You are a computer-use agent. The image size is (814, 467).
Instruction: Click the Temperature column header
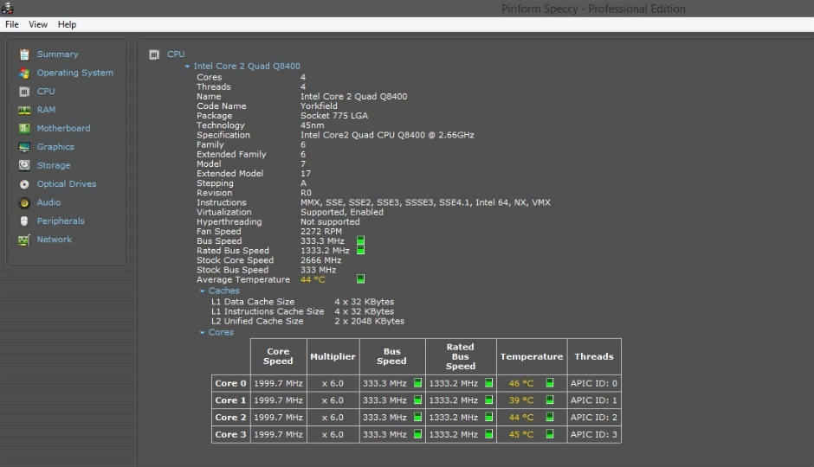pyautogui.click(x=532, y=356)
